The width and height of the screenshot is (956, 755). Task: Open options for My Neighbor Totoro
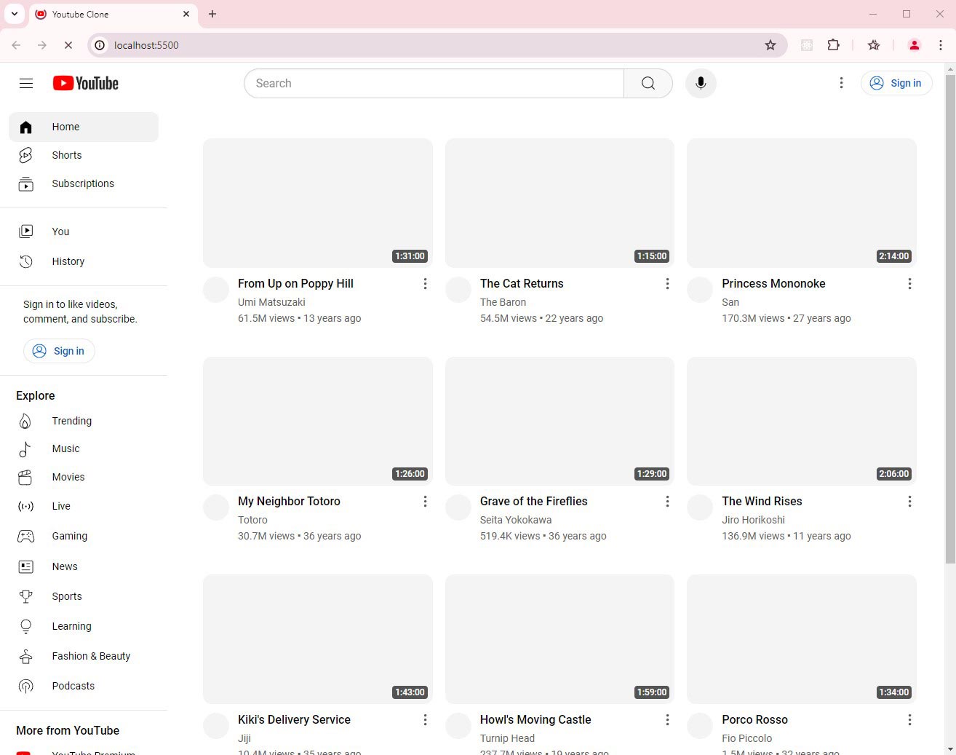coord(425,502)
